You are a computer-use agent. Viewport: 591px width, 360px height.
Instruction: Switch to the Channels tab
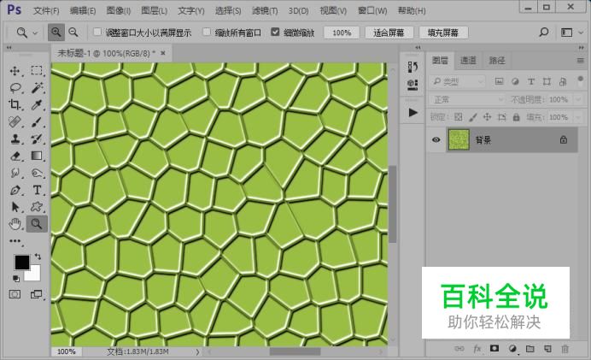click(468, 61)
